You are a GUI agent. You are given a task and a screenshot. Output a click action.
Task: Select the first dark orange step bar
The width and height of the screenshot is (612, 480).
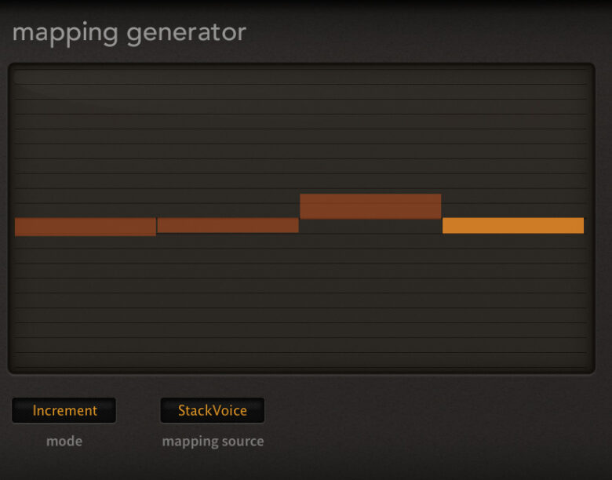[86, 227]
